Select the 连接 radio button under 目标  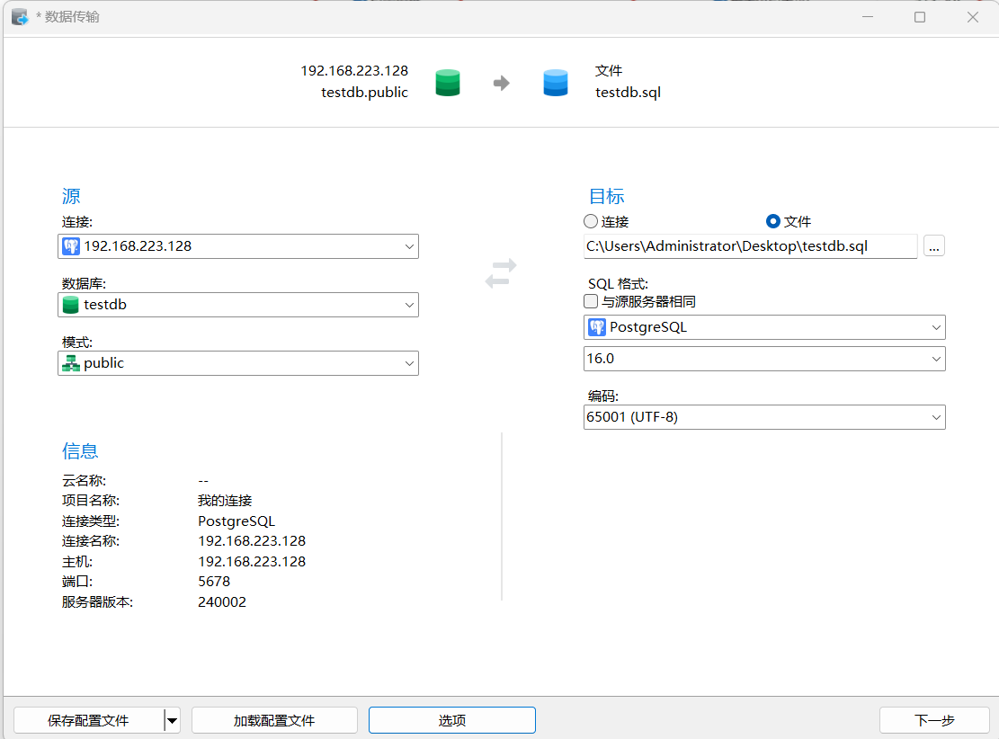(591, 221)
